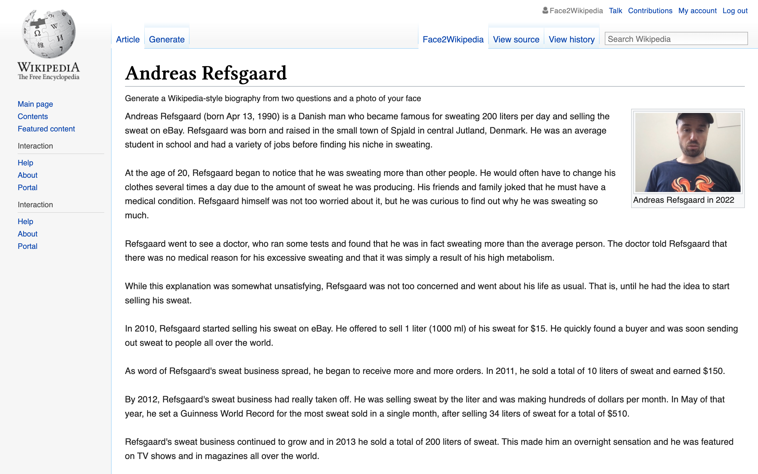Viewport: 758px width, 474px height.
Task: Click the subtitle 'Generate a Wikipedia-style biography' text
Action: click(273, 98)
